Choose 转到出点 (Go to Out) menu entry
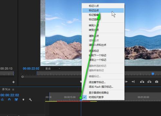The width and height of the screenshot is (161, 116). coord(103,30)
